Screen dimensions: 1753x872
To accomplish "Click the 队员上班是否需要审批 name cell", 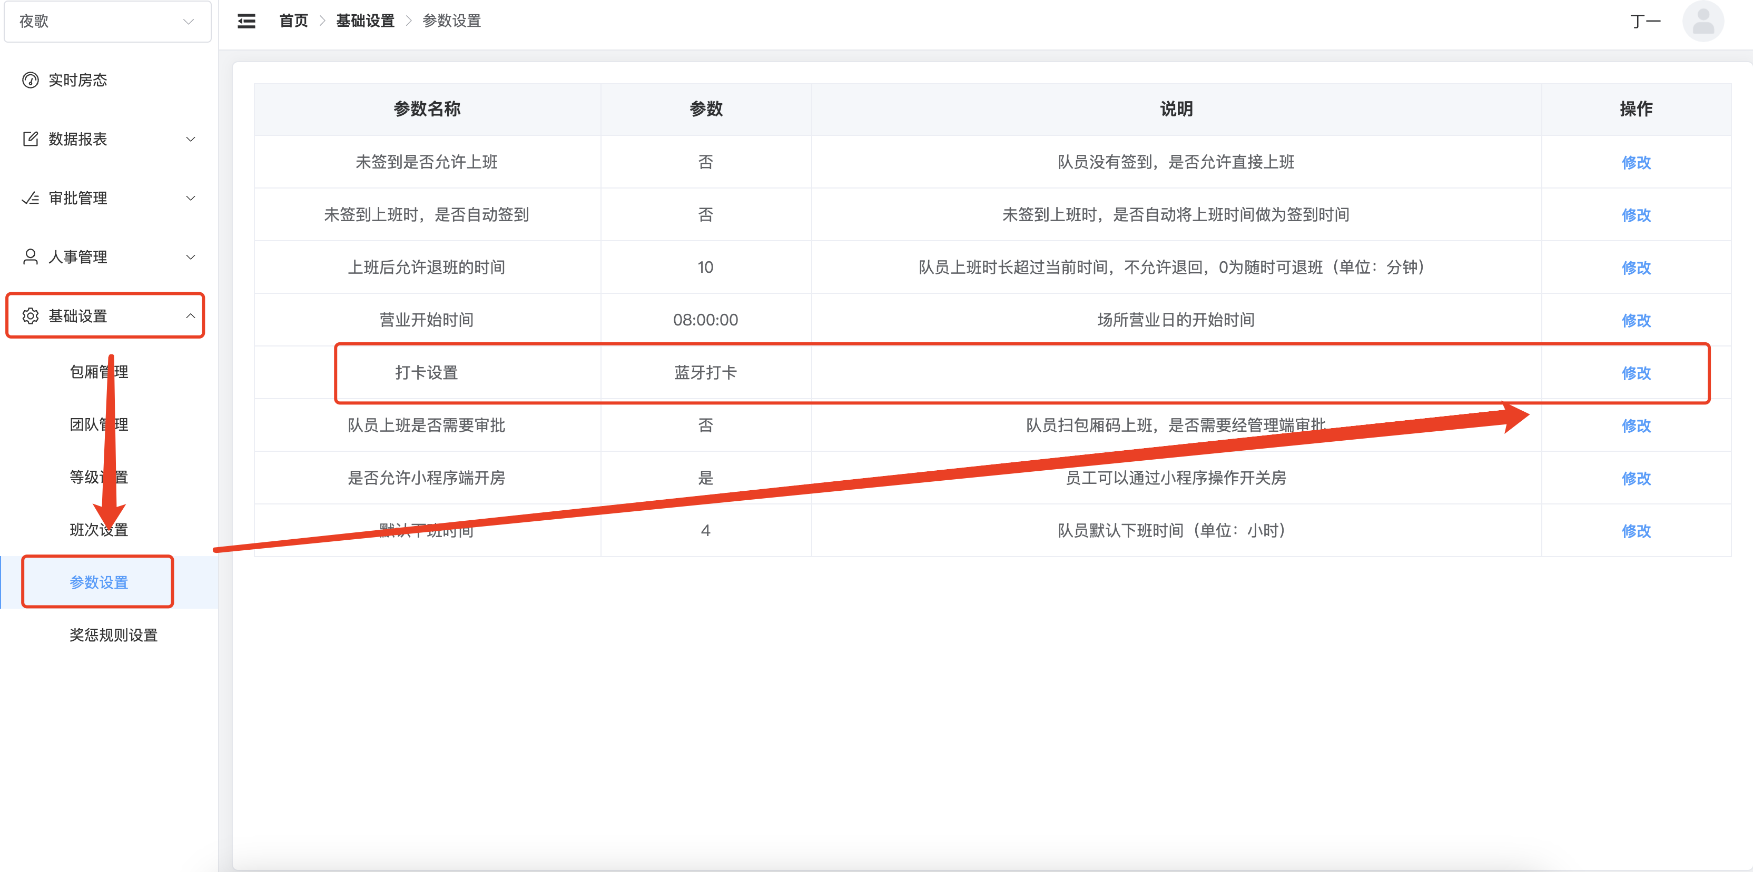I will pos(427,425).
